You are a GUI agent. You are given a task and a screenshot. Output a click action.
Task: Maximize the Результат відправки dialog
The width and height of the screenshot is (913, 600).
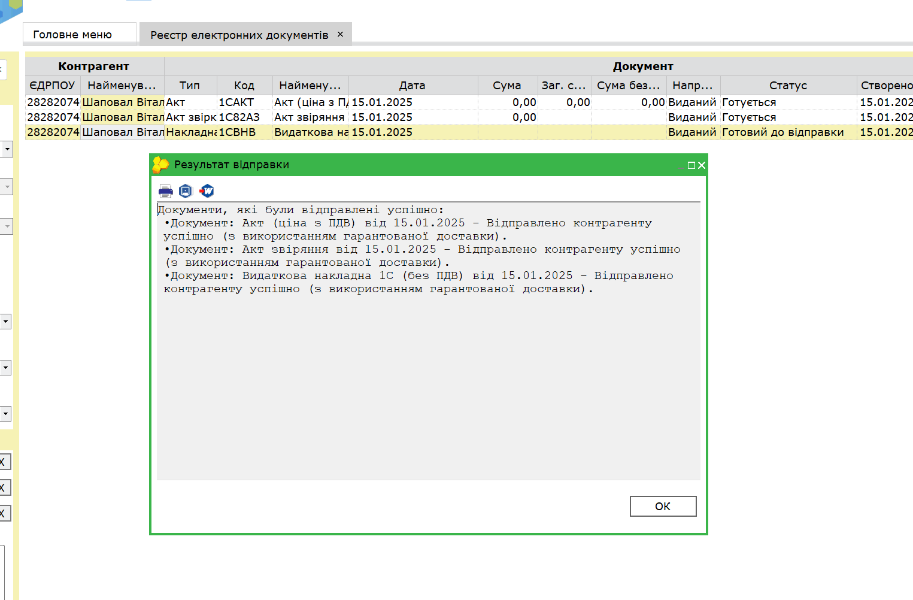point(691,165)
